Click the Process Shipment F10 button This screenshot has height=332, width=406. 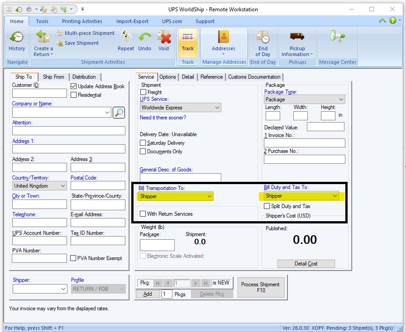261,287
